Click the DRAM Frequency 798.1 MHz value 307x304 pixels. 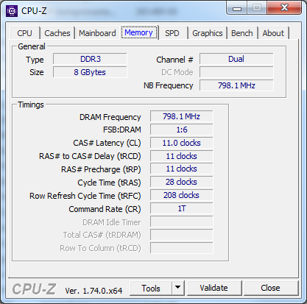[x=182, y=116]
